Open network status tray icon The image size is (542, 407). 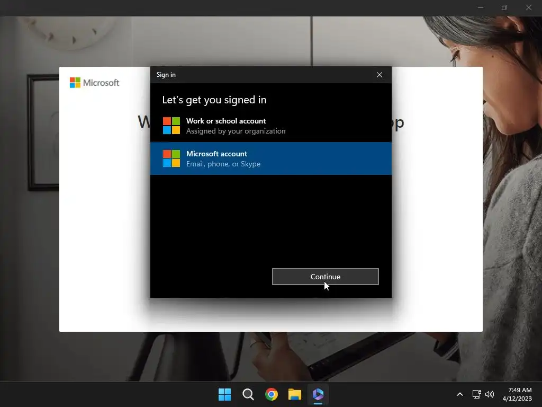point(477,394)
